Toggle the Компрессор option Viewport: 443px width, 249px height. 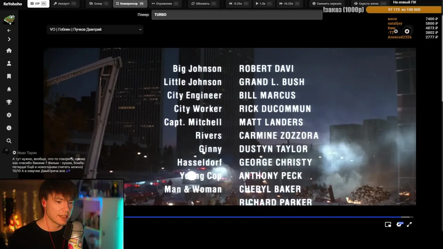point(130,3)
